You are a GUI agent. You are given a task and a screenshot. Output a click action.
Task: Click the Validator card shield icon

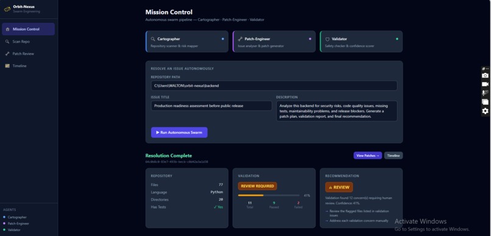click(x=328, y=39)
